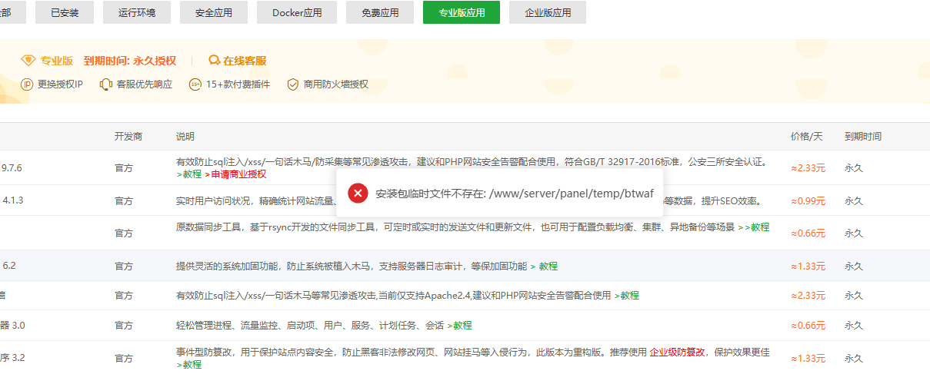Screen dimensions: 930x374
Task: Open the Docker应用 tab
Action: point(297,12)
